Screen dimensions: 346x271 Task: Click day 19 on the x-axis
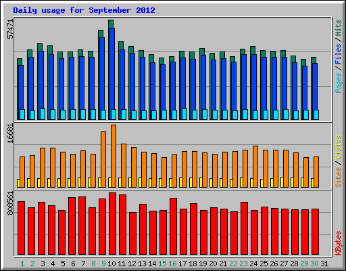pos(203,264)
